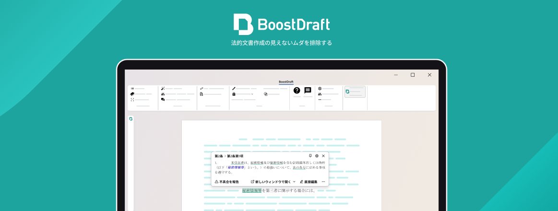The image size is (558, 211).
Task: Maximize the mockup window
Action: (x=413, y=75)
